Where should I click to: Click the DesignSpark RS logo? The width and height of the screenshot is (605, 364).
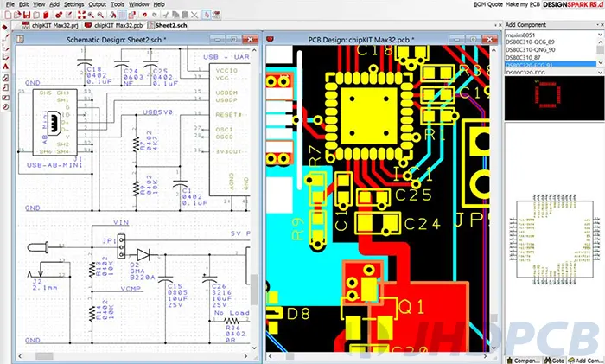[x=572, y=4]
